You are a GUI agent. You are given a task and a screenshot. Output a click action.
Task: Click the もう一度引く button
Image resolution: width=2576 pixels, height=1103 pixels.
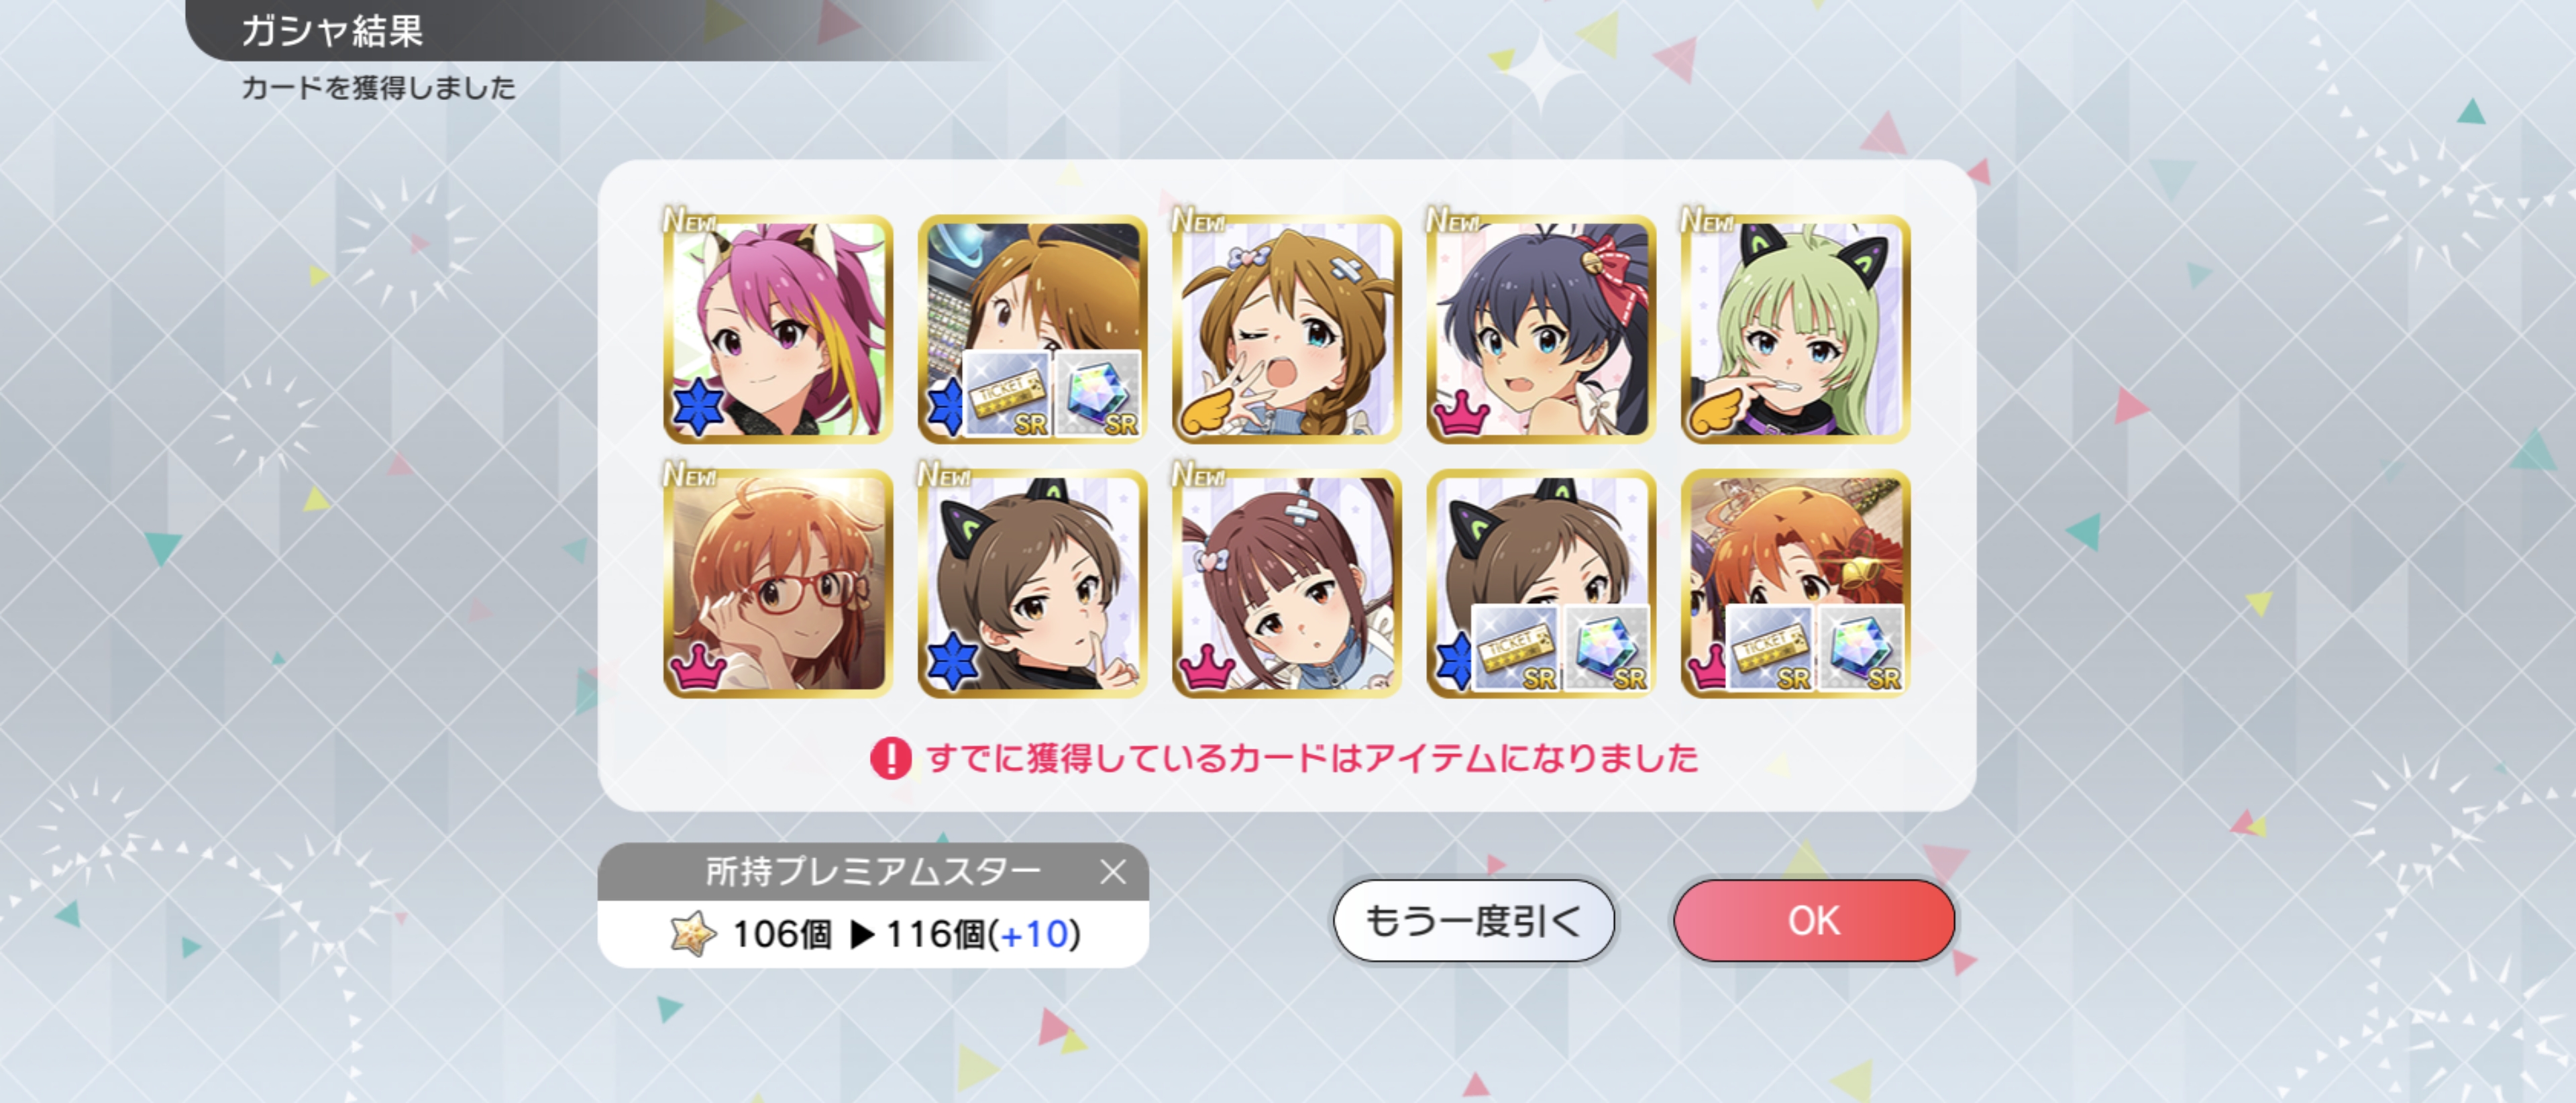tap(1473, 920)
